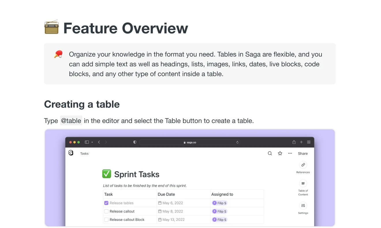The width and height of the screenshot is (381, 228).
Task: Click Filip S chip in Release callout Block row
Action: (220, 220)
